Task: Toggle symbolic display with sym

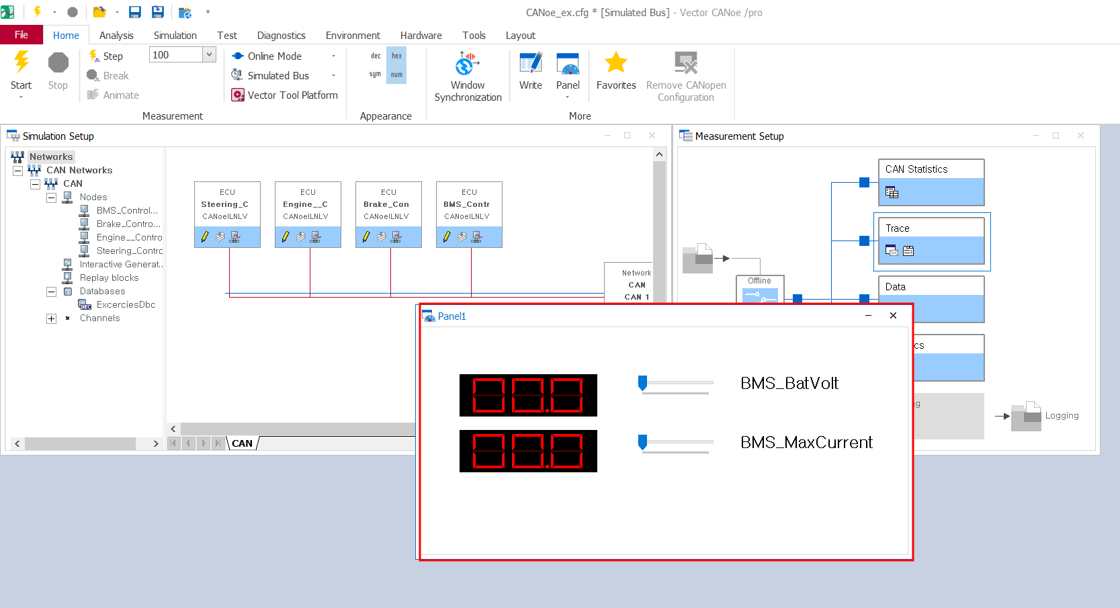Action: point(376,75)
